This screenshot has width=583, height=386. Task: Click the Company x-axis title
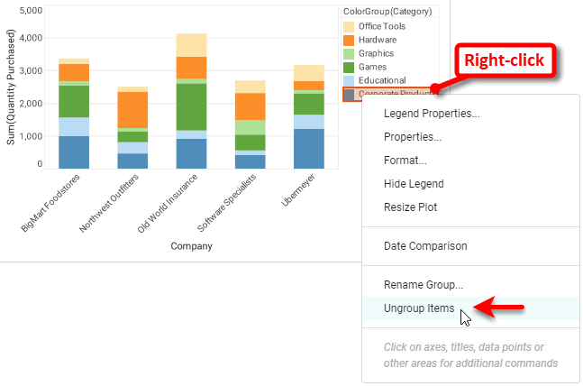click(191, 245)
